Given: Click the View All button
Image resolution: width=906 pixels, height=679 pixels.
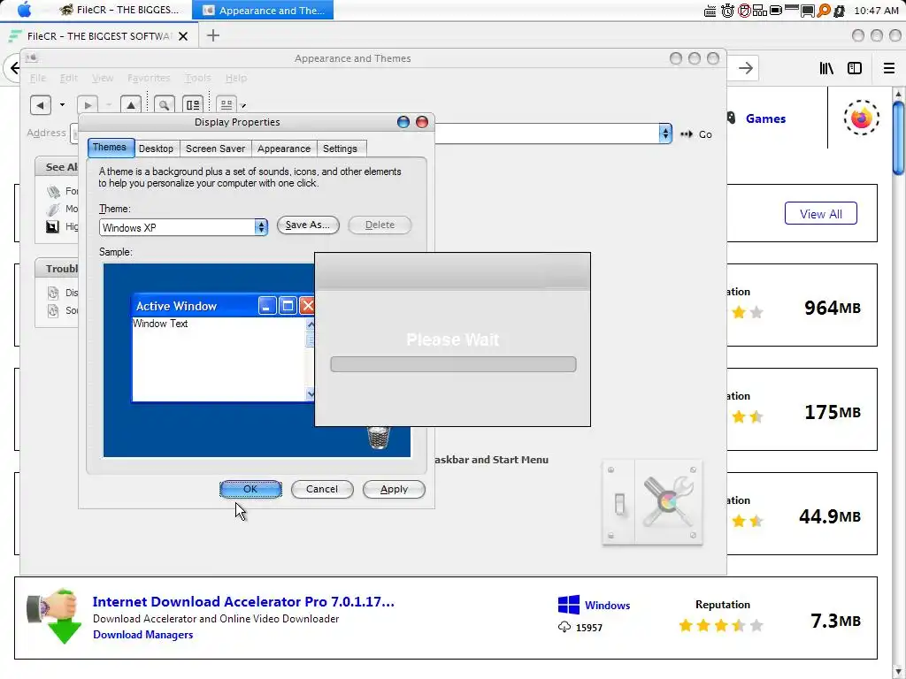Looking at the screenshot, I should pos(820,214).
